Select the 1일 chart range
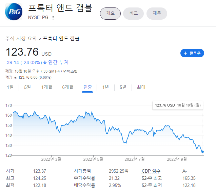This screenshot has height=192, width=216. [10, 87]
